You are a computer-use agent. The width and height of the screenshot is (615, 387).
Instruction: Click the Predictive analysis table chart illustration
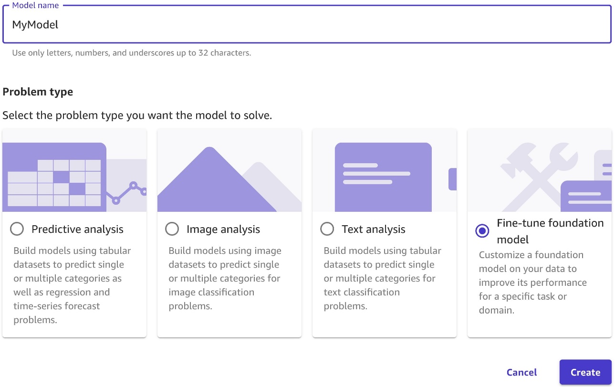tap(74, 170)
